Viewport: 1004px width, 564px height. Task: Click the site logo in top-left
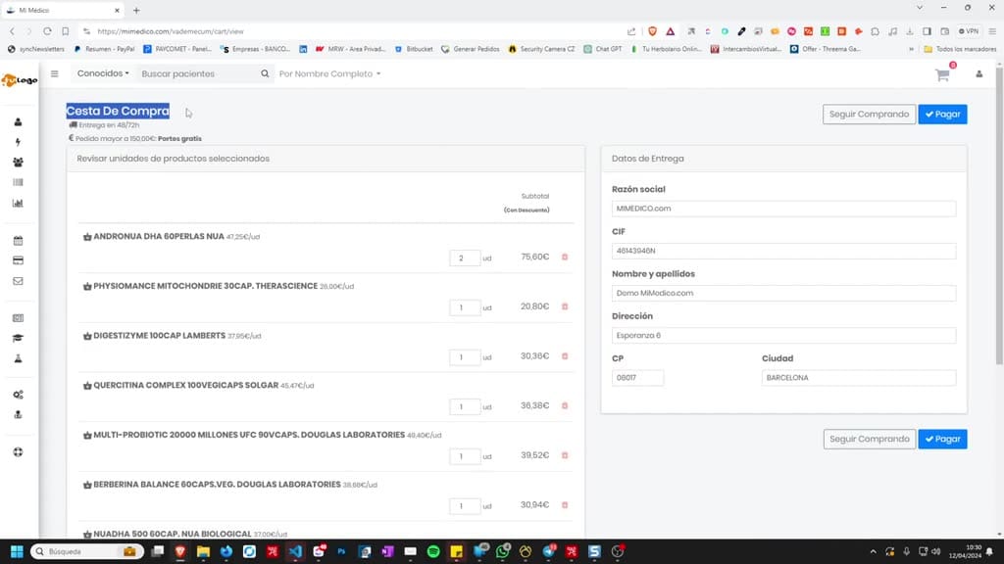[x=20, y=80]
